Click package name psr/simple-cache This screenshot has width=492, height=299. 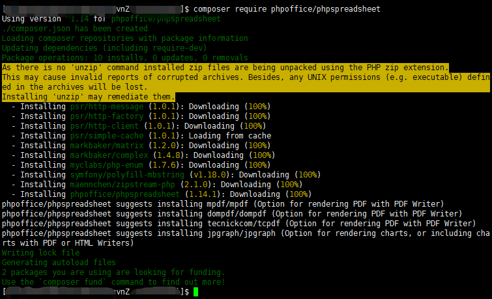coord(107,136)
